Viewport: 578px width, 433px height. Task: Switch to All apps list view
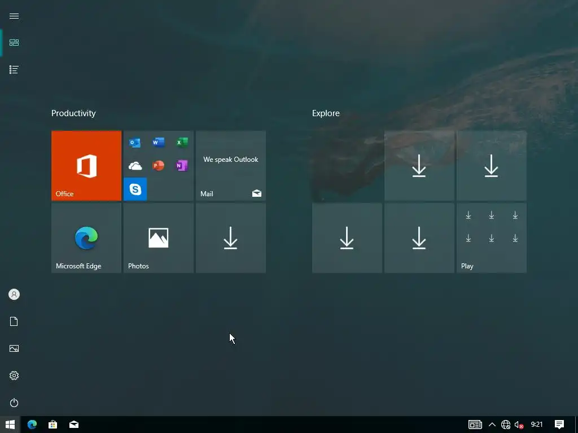click(x=14, y=69)
